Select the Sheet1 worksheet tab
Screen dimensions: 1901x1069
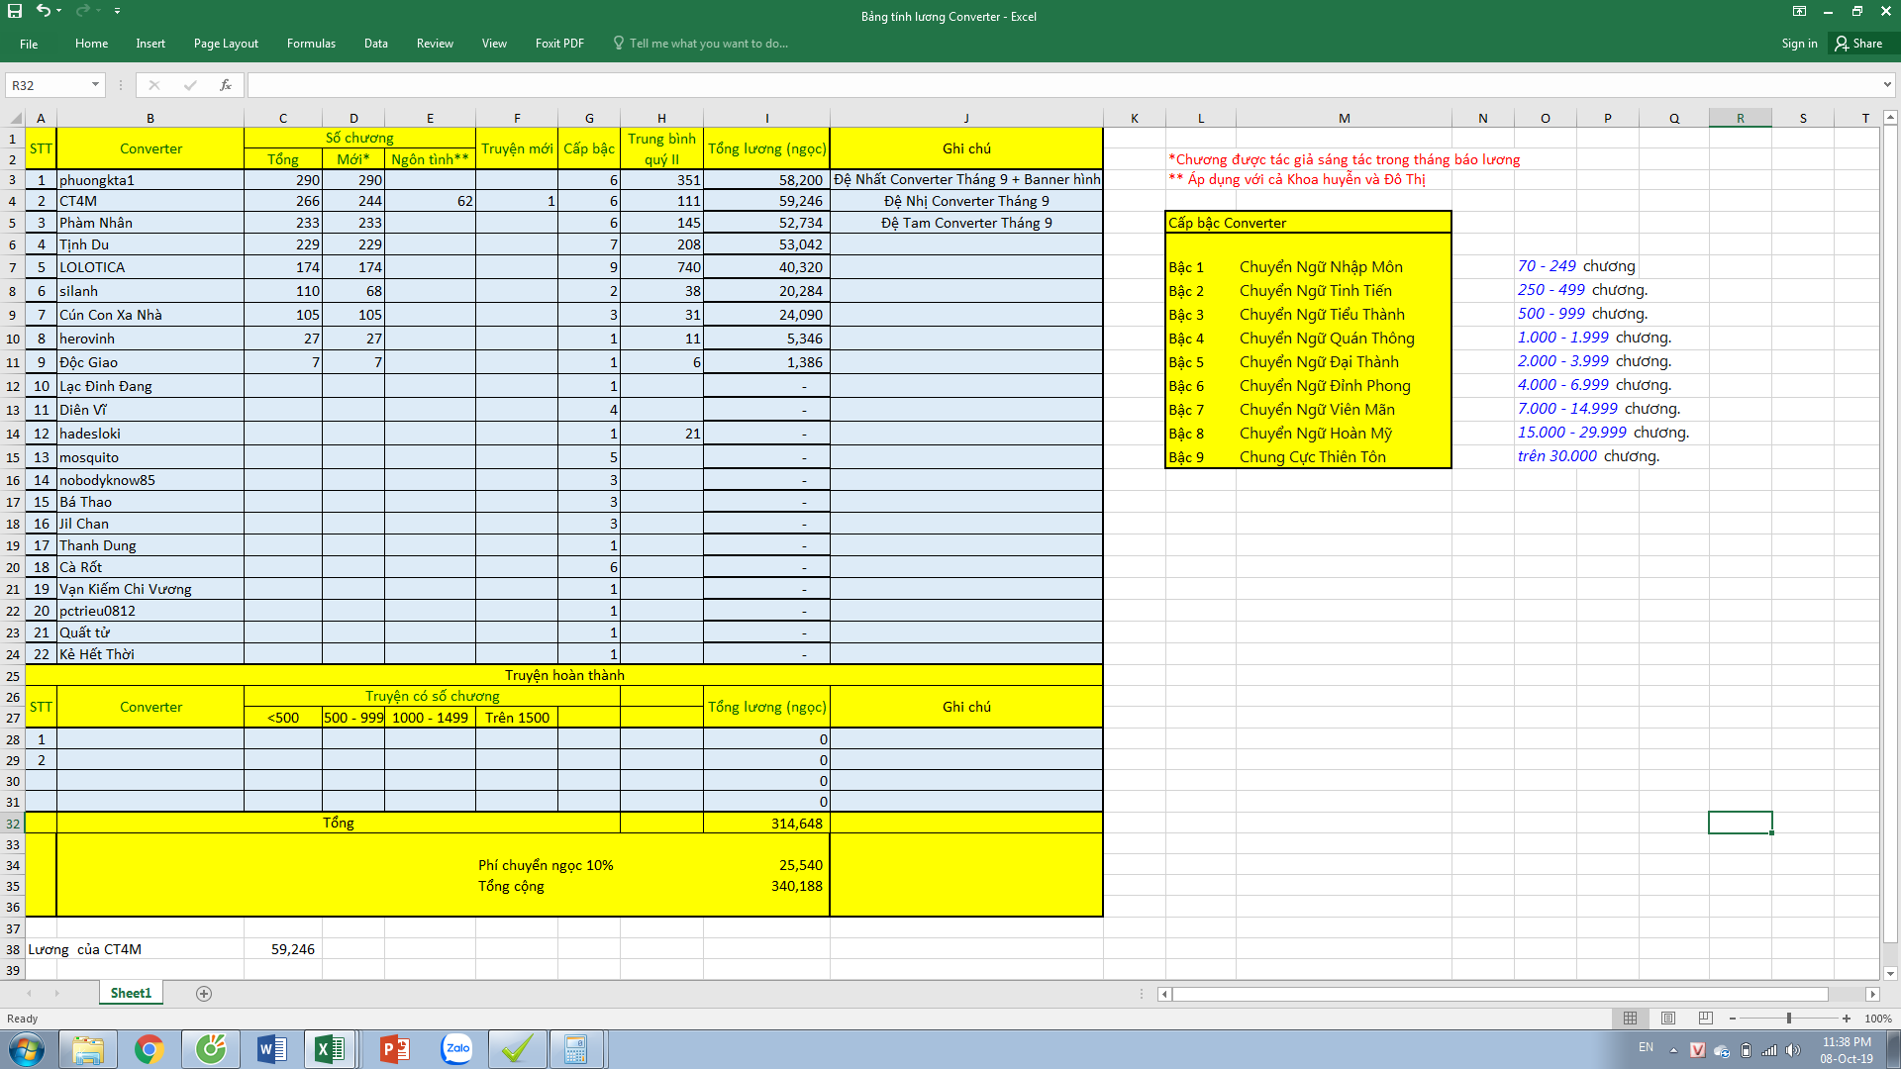coord(131,994)
